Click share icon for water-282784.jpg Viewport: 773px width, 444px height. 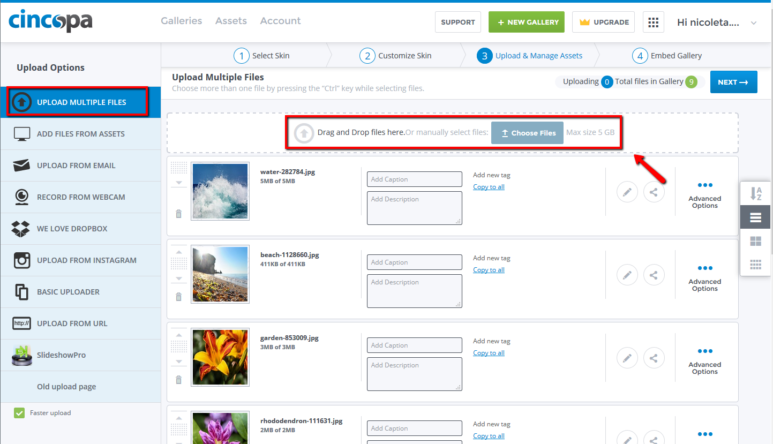tap(654, 192)
